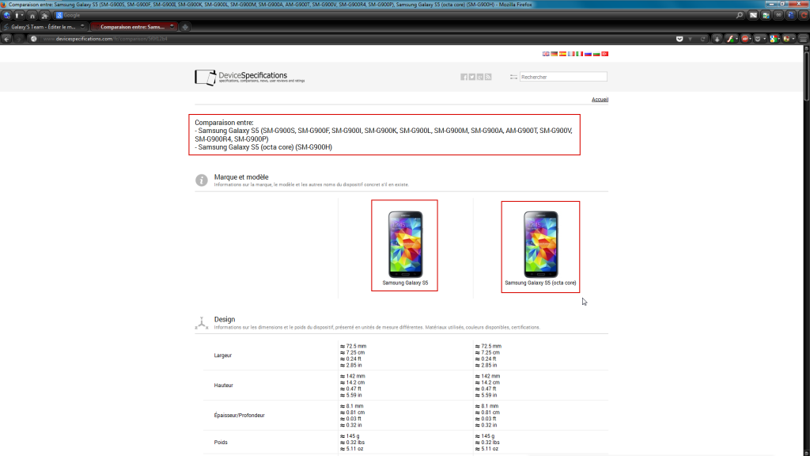This screenshot has height=456, width=810.
Task: Click the Marque et modèle info icon
Action: pyautogui.click(x=202, y=180)
